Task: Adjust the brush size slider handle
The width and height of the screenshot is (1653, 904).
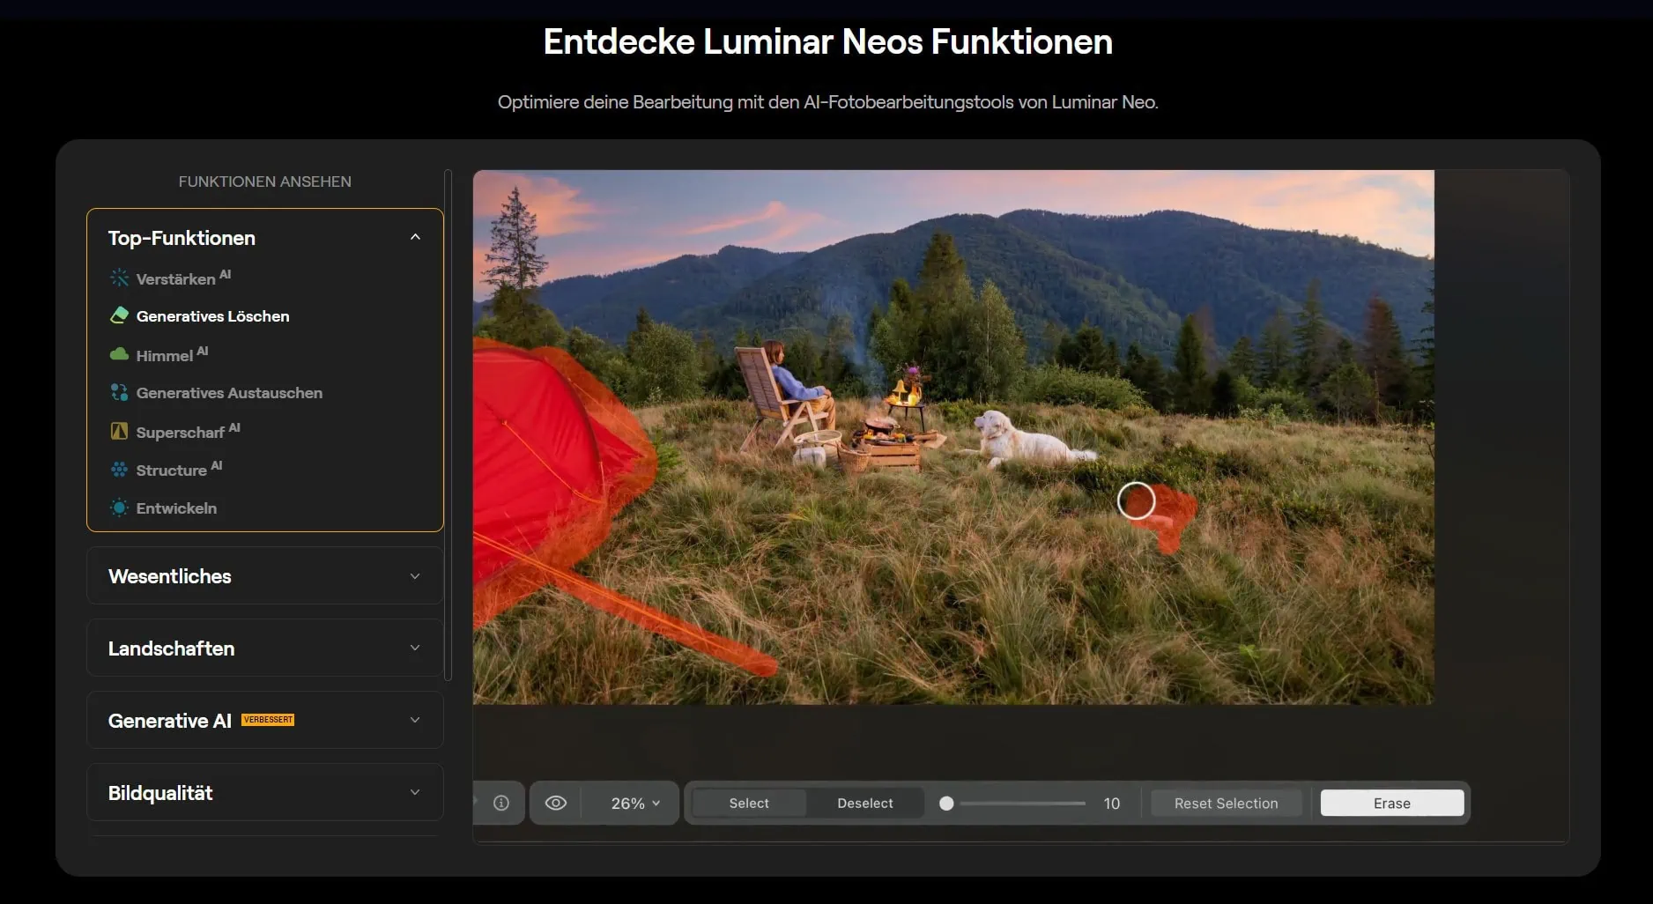Action: [946, 803]
